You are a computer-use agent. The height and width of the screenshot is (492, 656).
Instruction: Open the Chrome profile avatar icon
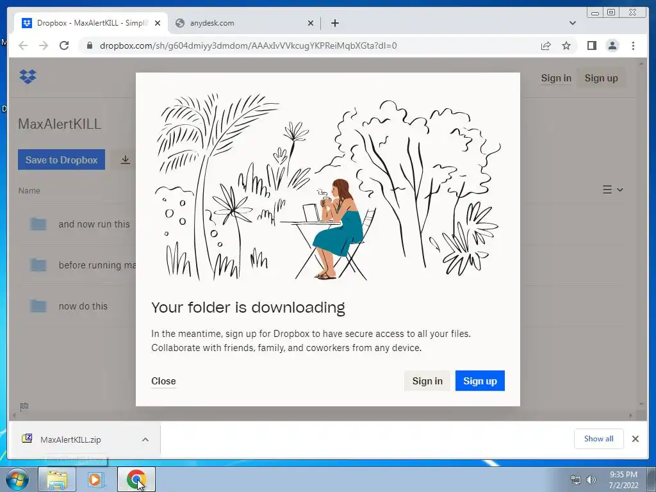[x=612, y=45]
